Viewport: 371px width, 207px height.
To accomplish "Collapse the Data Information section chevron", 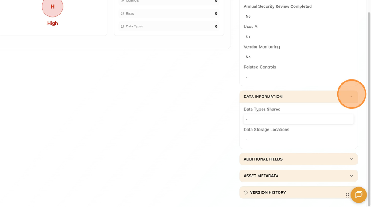I will (351, 97).
